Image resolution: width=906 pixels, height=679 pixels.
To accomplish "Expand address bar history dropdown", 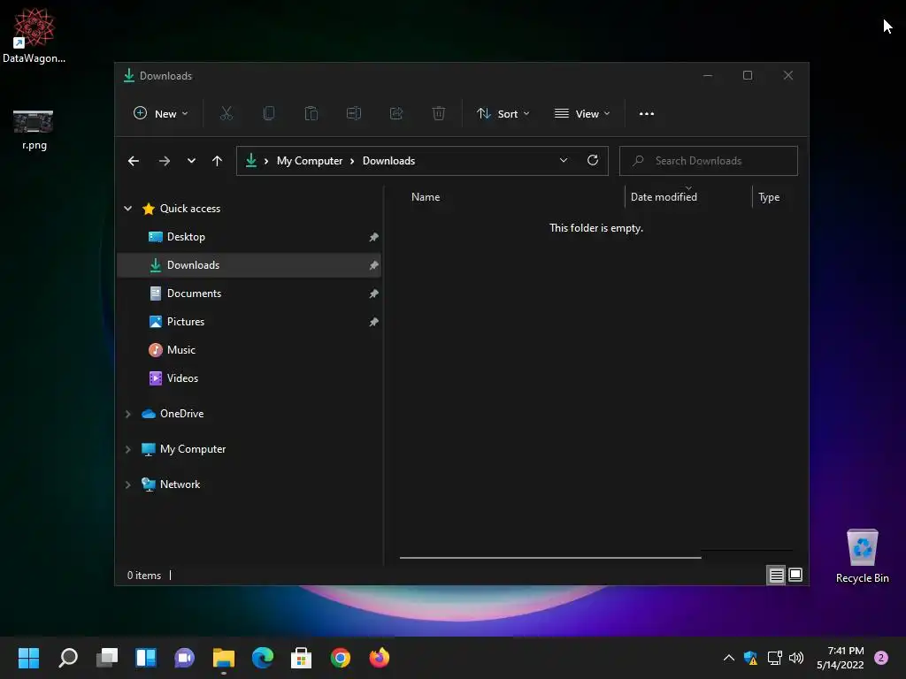I will 564,161.
